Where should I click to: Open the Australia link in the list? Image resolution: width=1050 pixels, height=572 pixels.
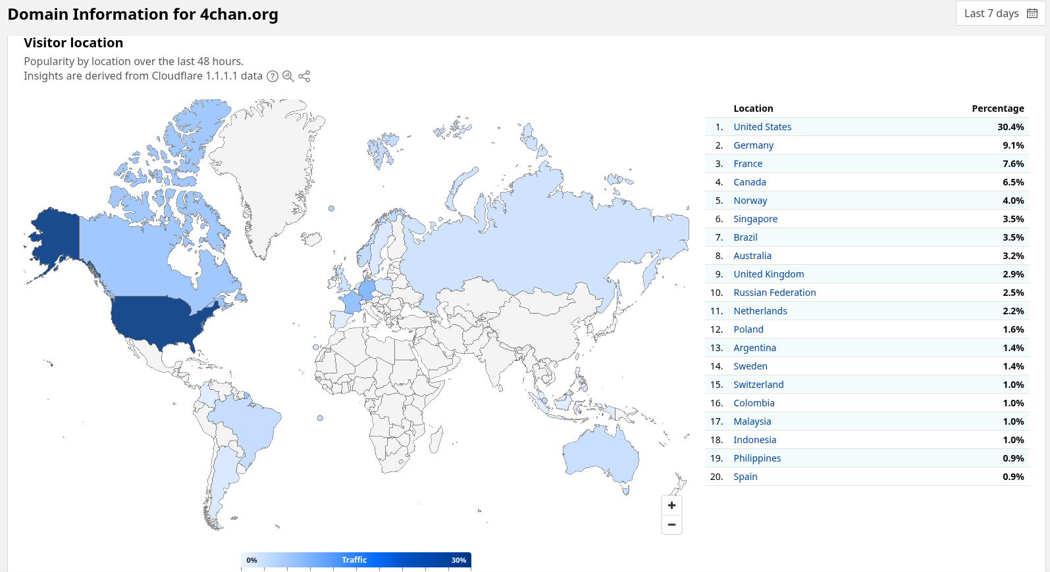click(x=752, y=256)
